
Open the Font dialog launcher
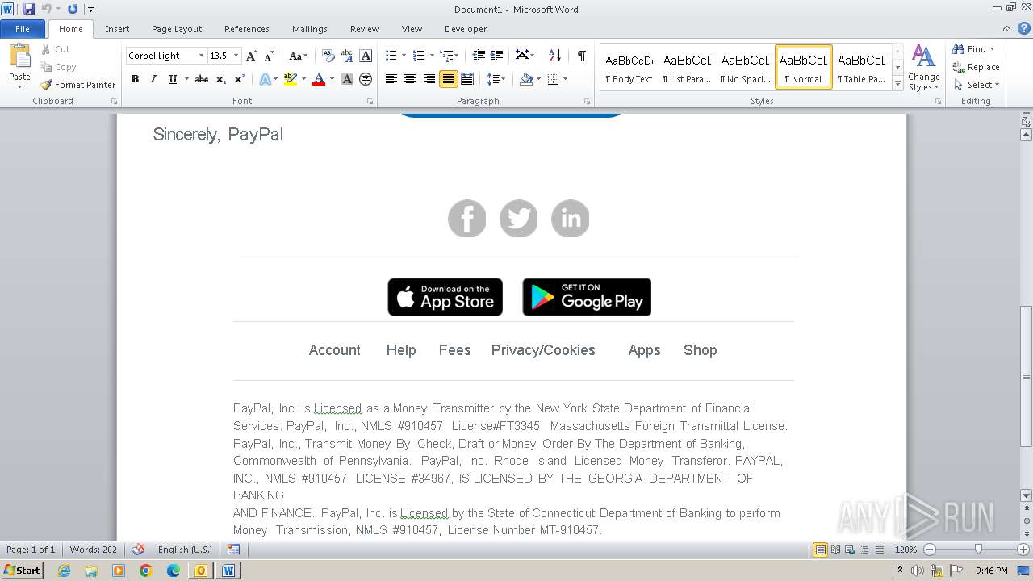(x=370, y=102)
